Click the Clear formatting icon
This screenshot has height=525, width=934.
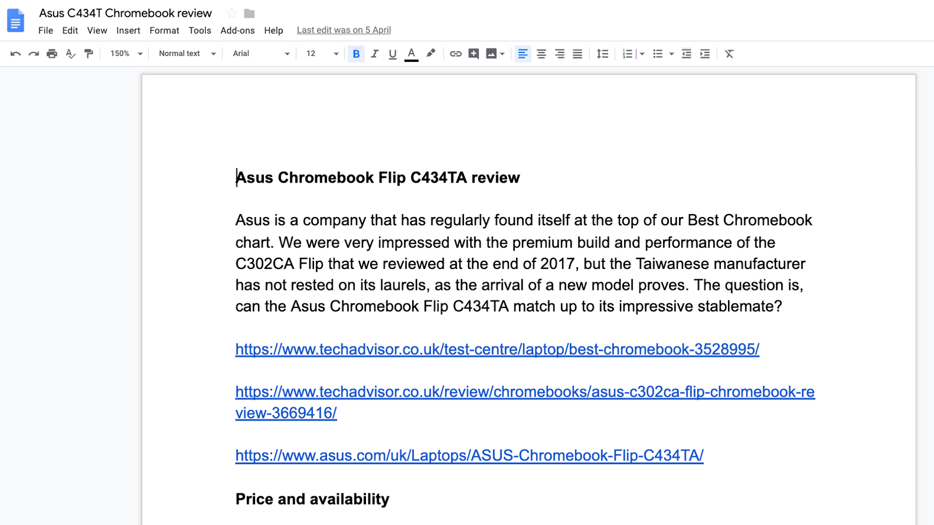[x=729, y=54]
